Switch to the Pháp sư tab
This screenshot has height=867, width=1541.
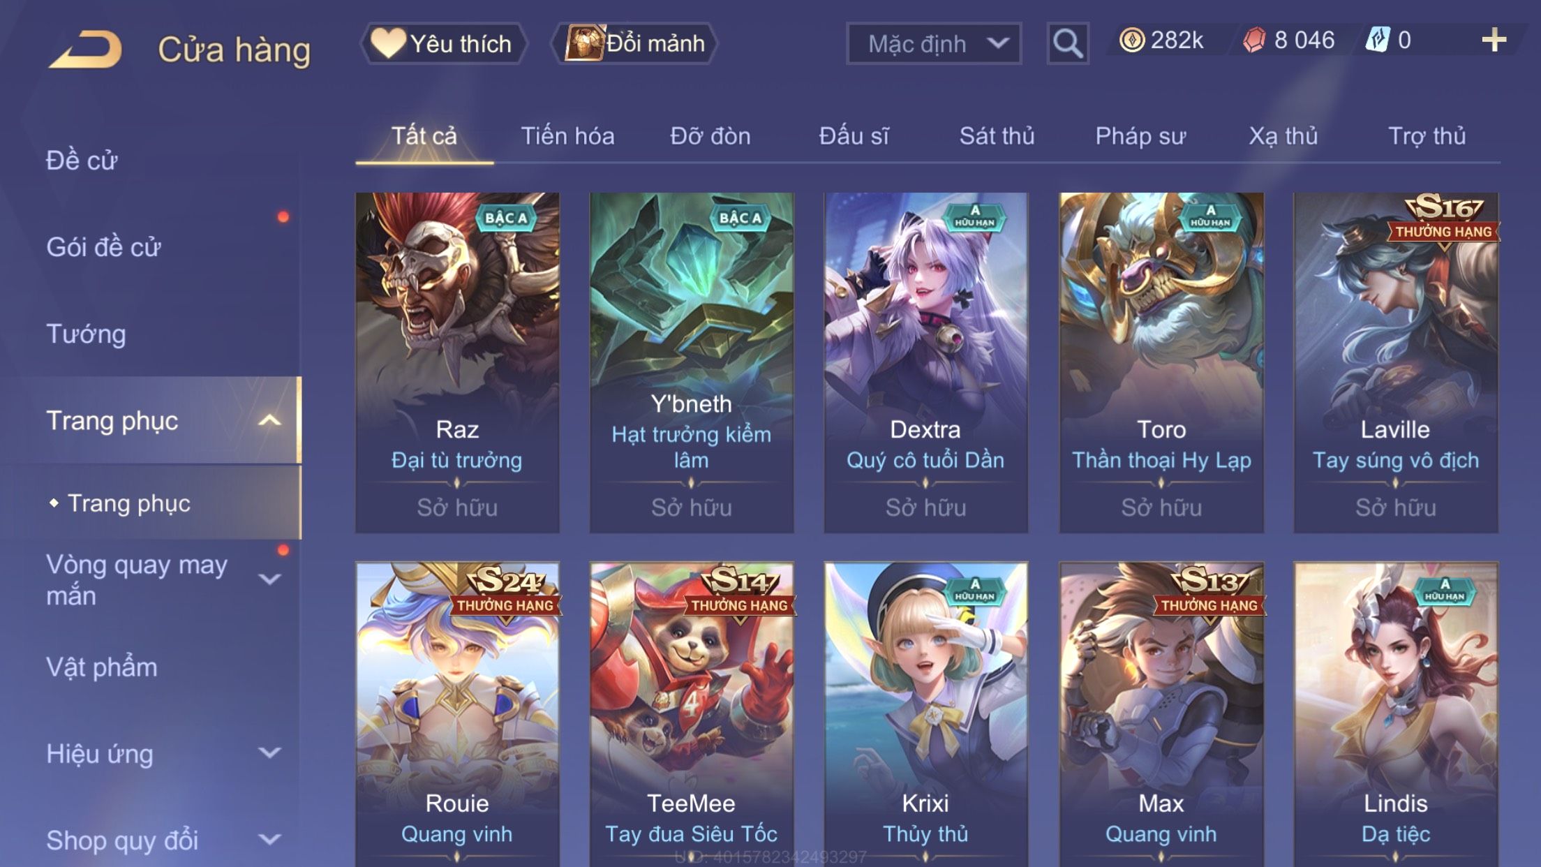[1140, 135]
